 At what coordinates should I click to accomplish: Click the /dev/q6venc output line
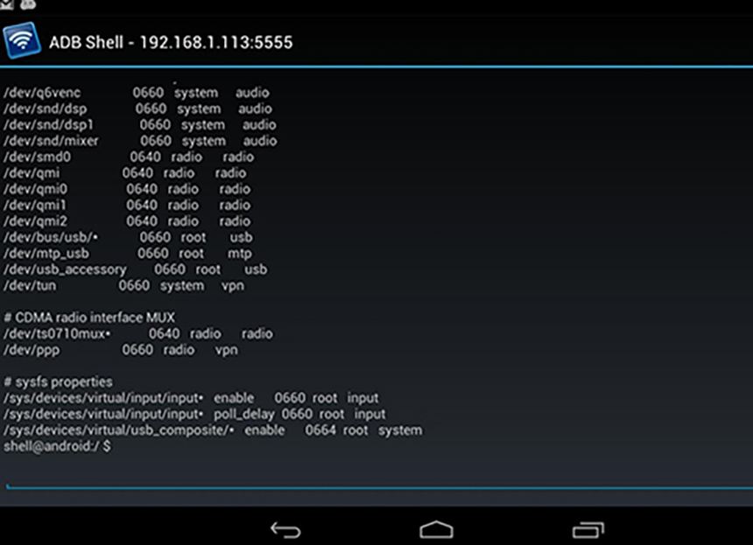(x=136, y=93)
